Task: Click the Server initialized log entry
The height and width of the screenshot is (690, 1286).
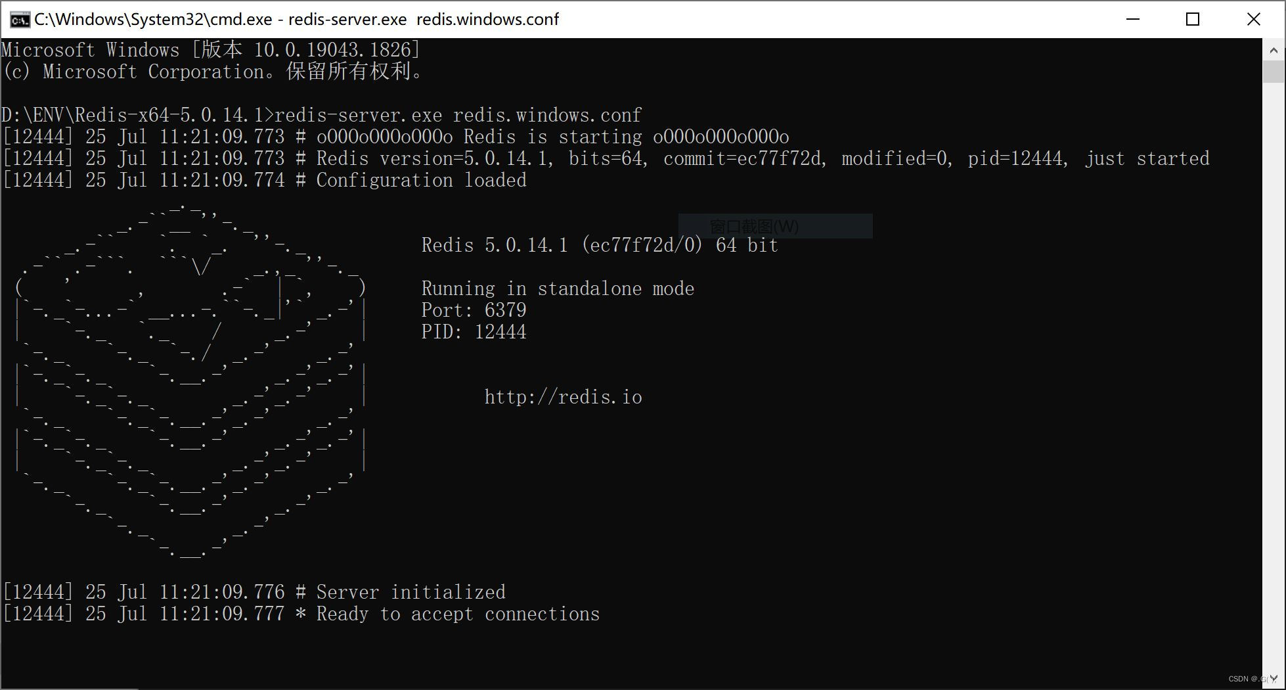Action: point(253,591)
